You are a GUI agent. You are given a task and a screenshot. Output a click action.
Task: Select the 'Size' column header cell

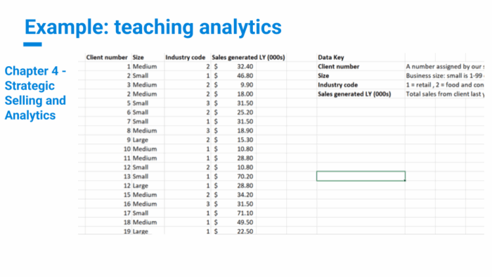click(x=148, y=58)
